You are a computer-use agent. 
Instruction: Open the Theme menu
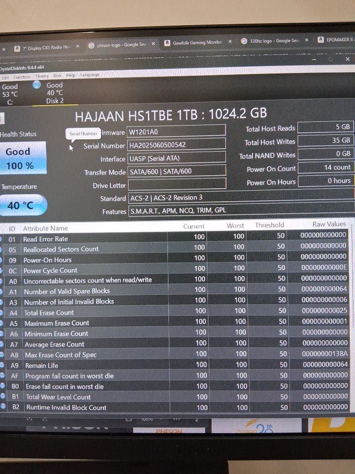(42, 76)
